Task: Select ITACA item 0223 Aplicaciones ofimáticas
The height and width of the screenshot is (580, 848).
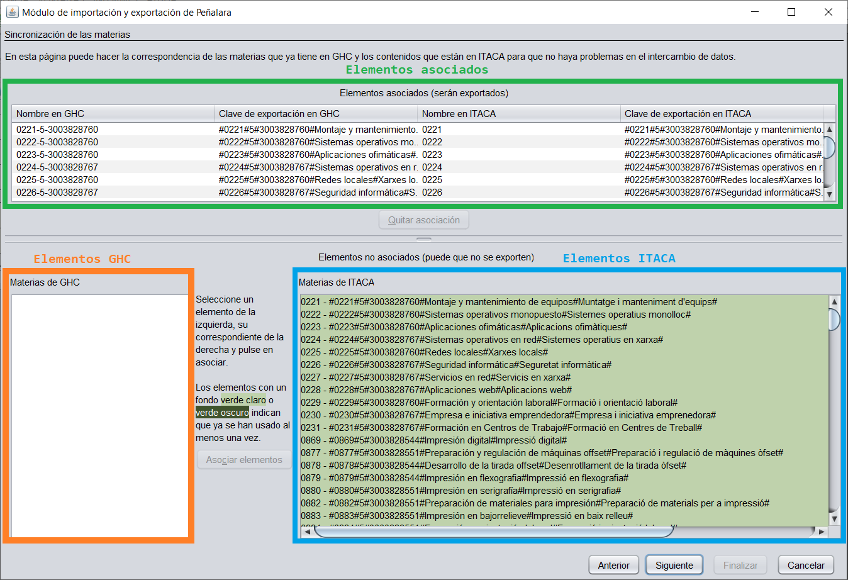Action: (564, 327)
